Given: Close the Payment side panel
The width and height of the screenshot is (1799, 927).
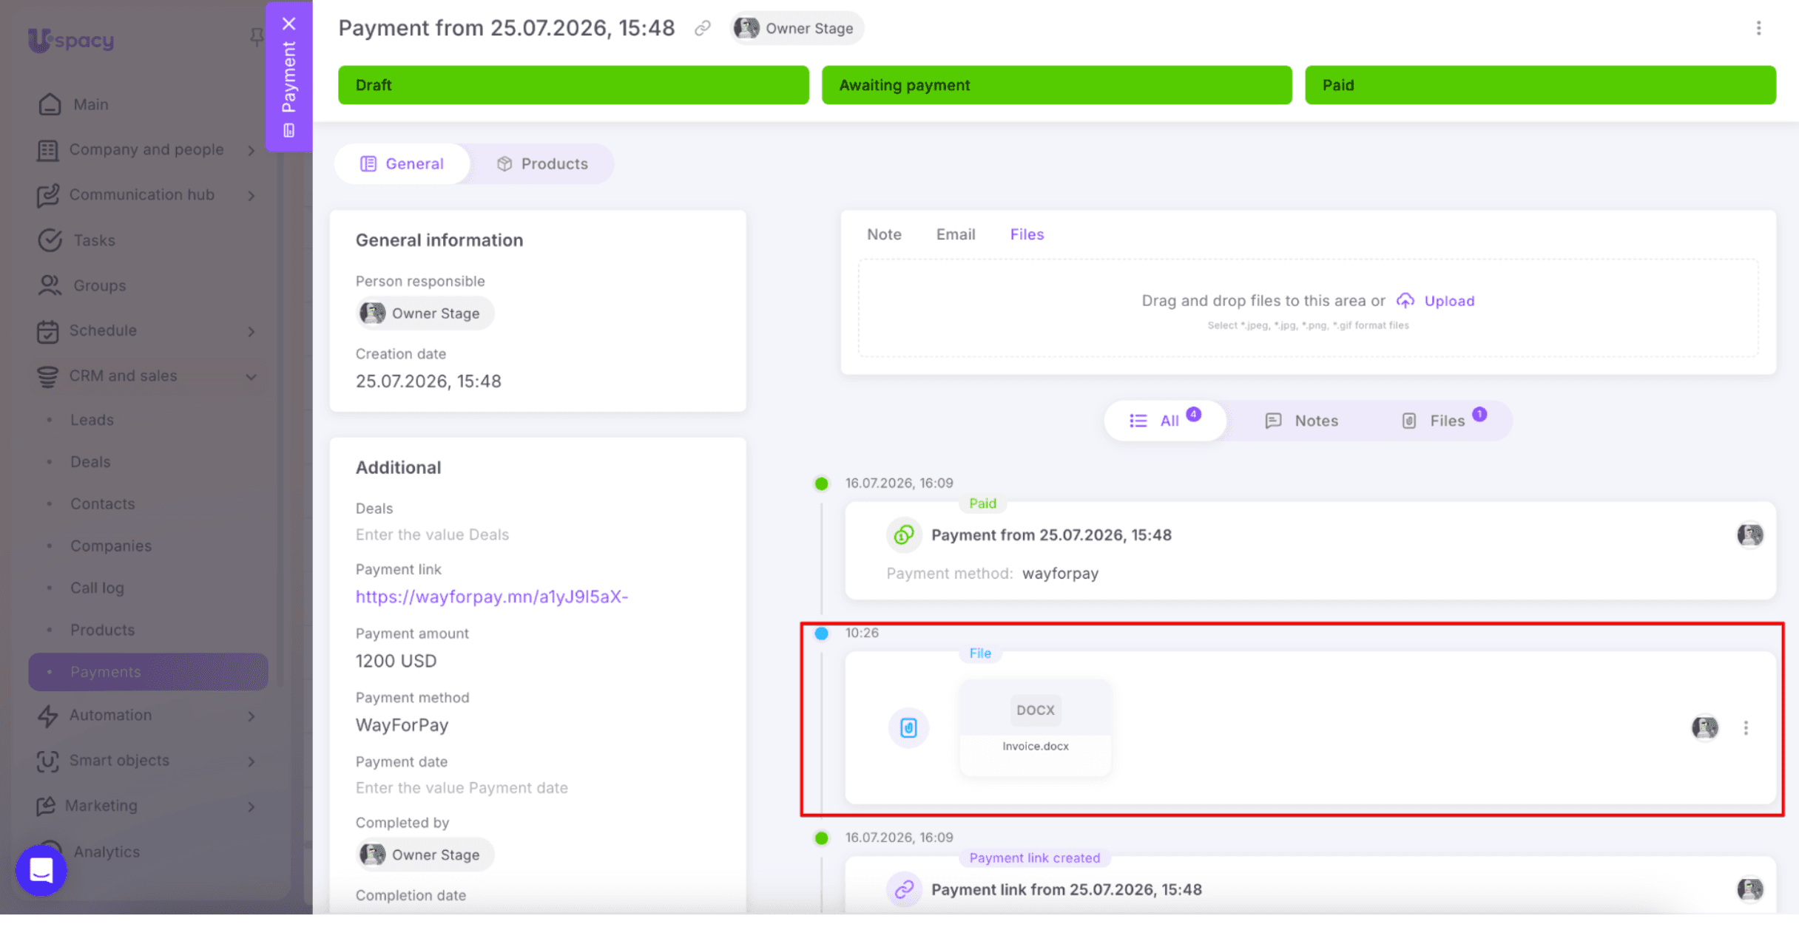Looking at the screenshot, I should pyautogui.click(x=288, y=24).
